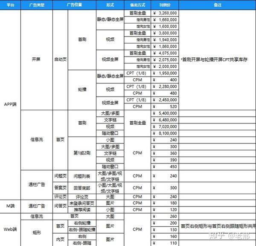This screenshot has height=246, width=256.
Task: Select the 未登录问答页 cell
Action: (x=82, y=203)
